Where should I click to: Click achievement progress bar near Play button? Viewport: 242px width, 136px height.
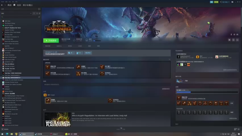tap(97, 41)
